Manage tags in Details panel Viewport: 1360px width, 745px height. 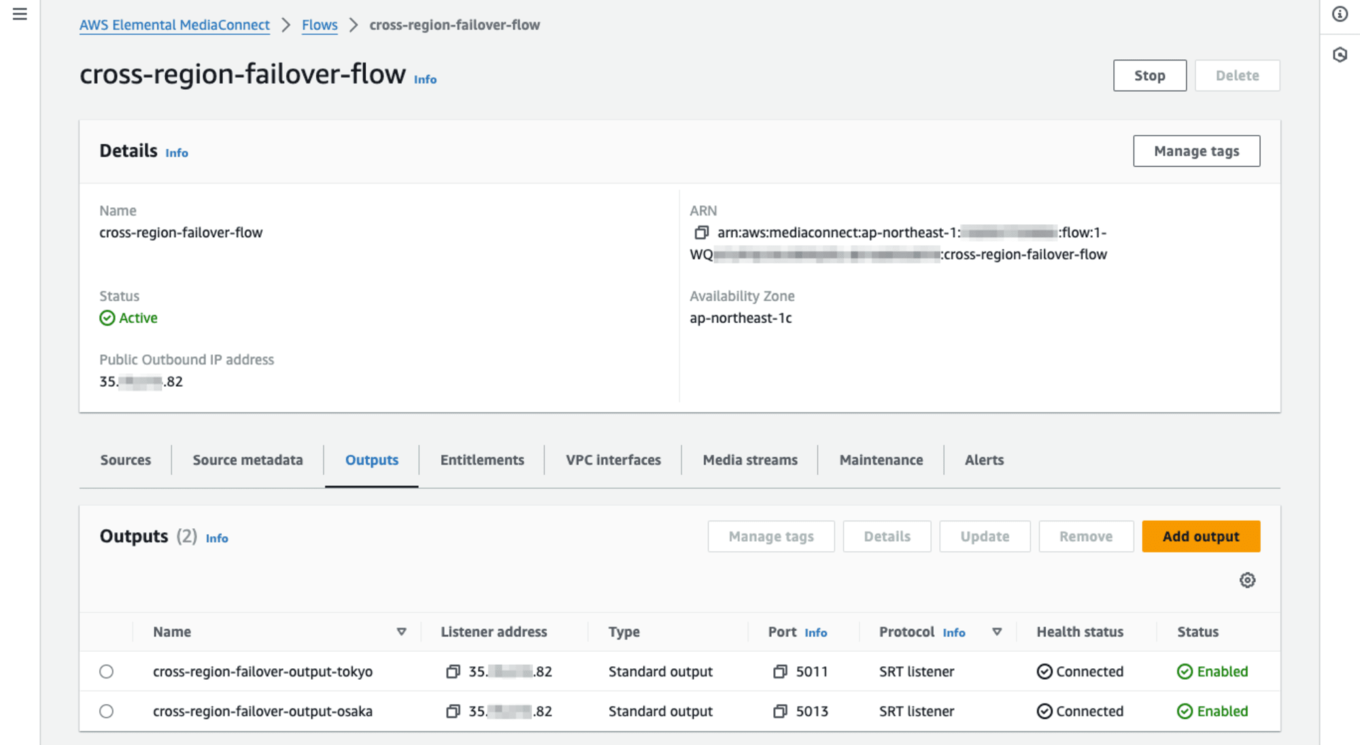click(1197, 151)
